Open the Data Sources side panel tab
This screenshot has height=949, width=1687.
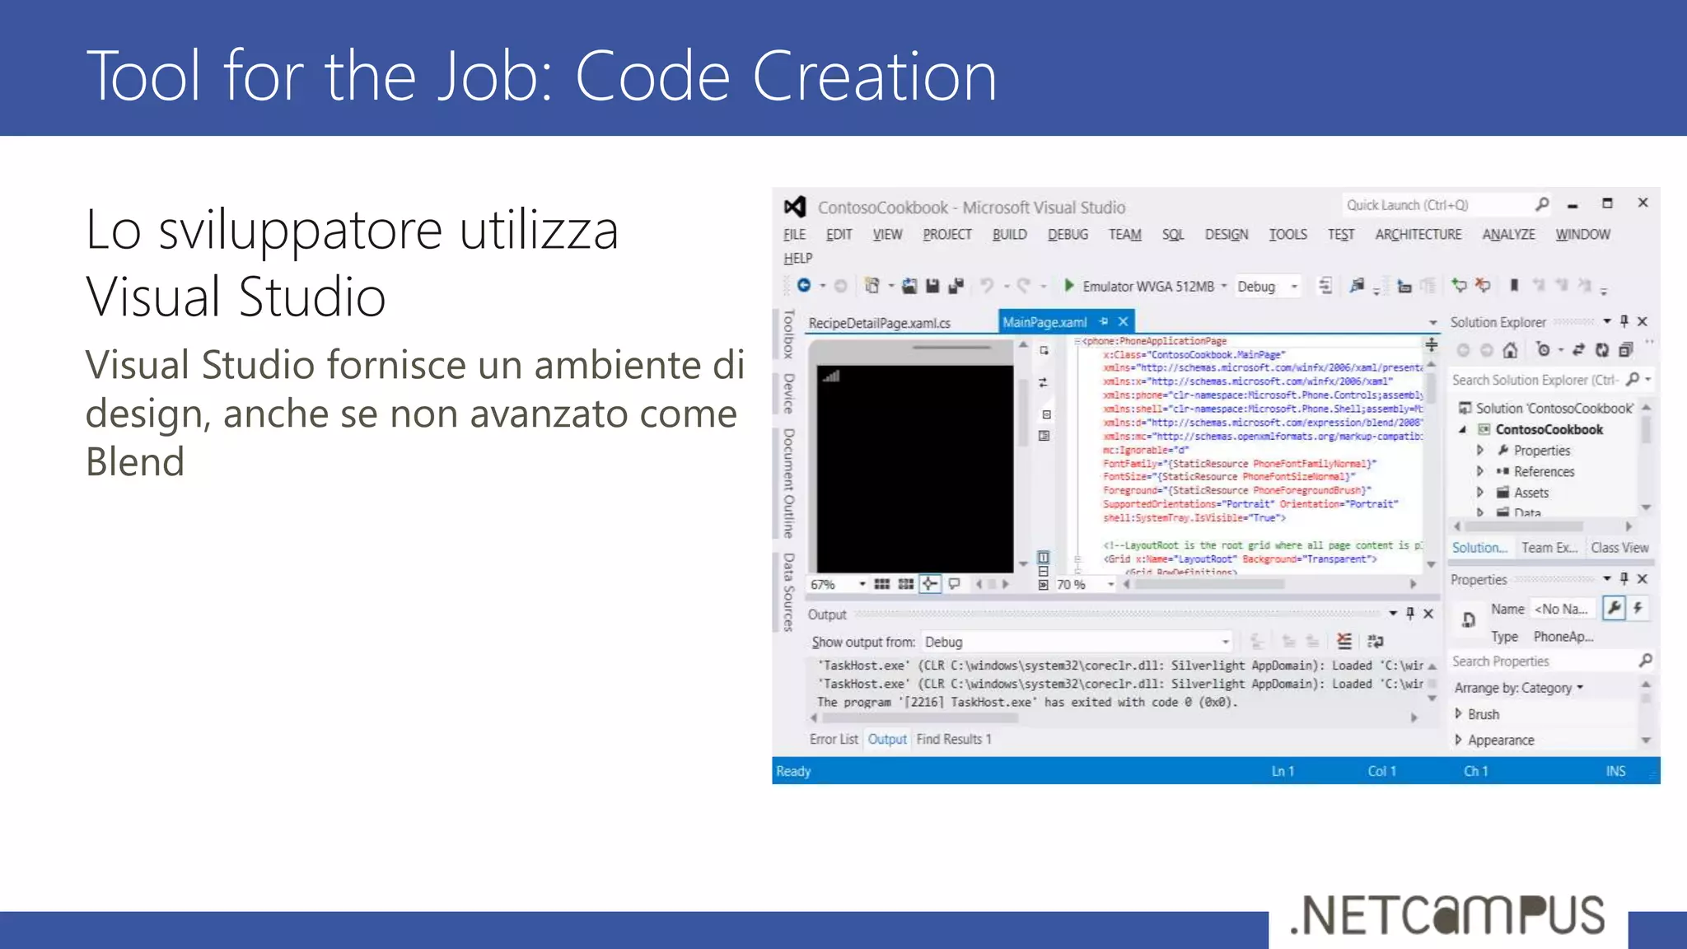[x=788, y=592]
